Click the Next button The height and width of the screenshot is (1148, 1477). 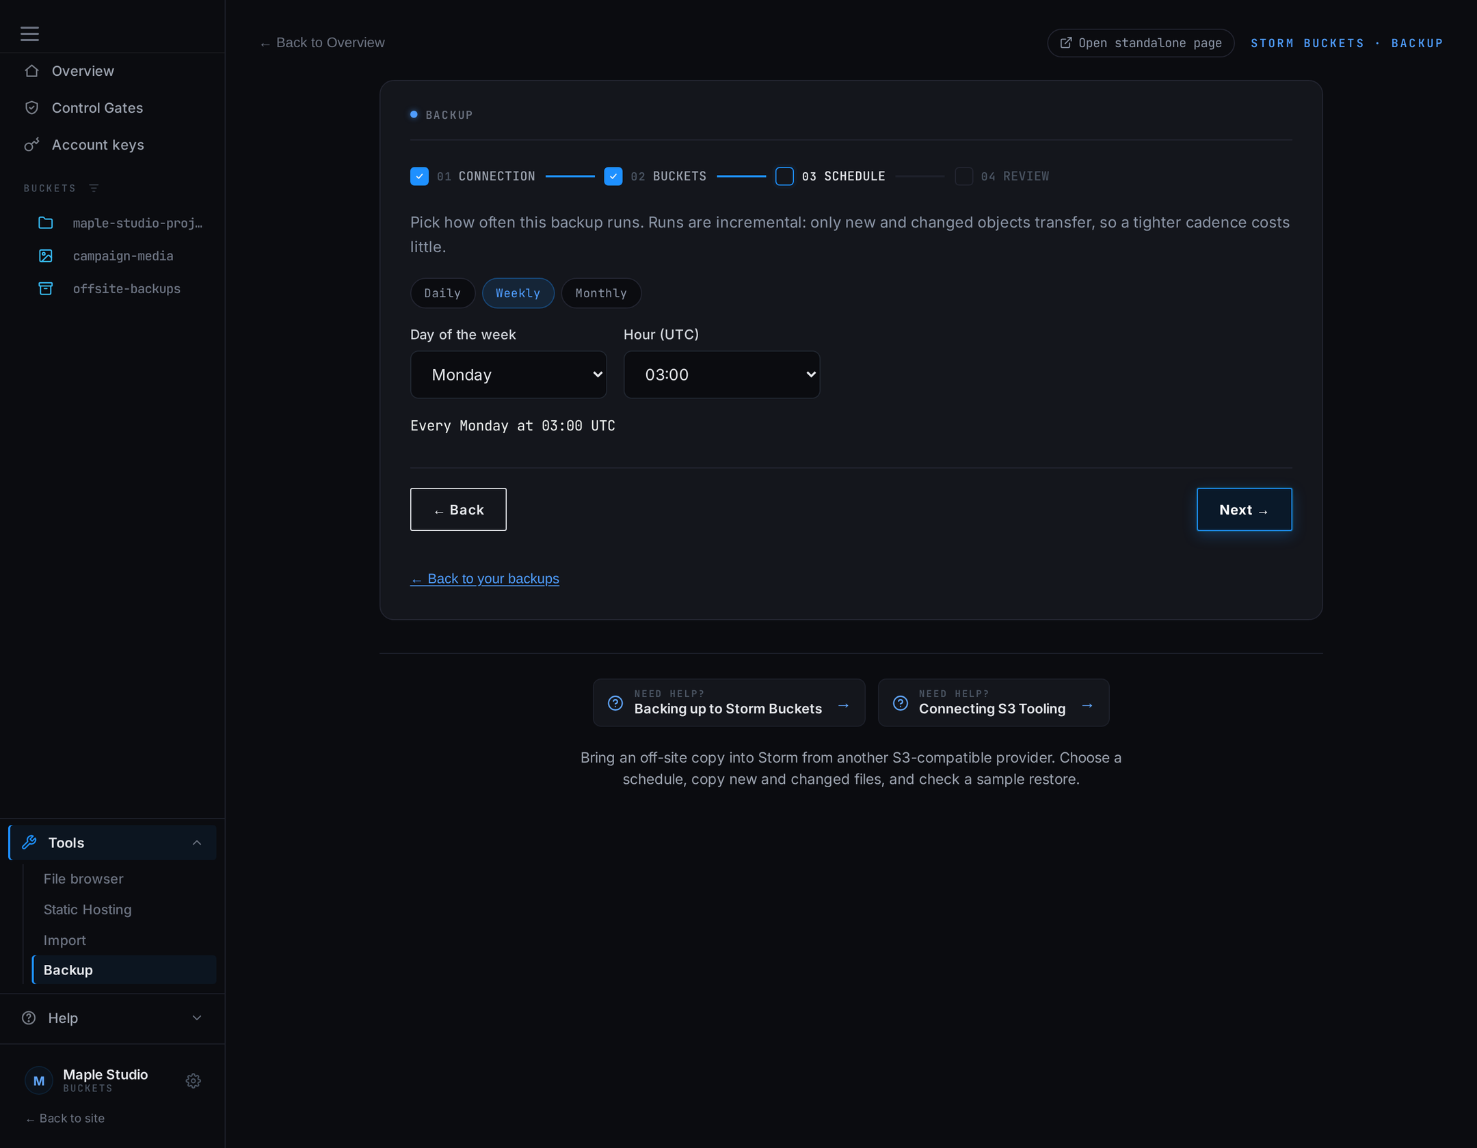(x=1244, y=510)
